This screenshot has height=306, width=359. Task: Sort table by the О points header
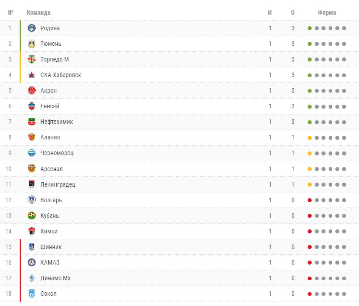point(293,12)
